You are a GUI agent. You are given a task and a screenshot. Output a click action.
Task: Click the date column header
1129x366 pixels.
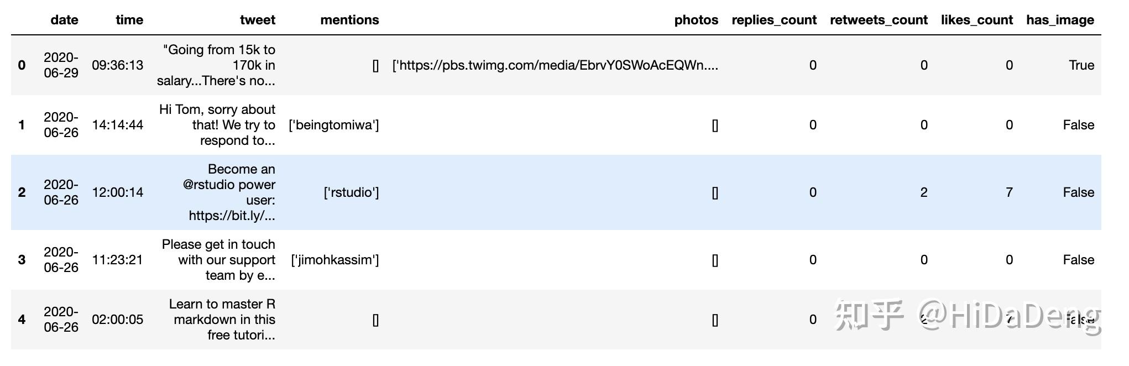(x=64, y=20)
